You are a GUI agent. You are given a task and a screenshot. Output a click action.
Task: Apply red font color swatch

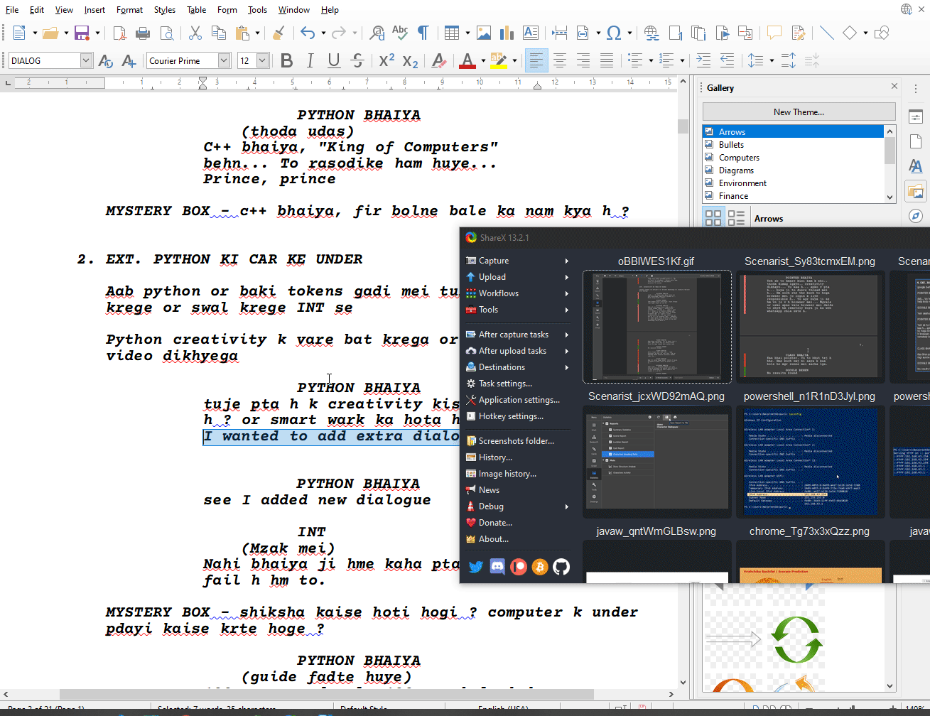click(x=467, y=61)
